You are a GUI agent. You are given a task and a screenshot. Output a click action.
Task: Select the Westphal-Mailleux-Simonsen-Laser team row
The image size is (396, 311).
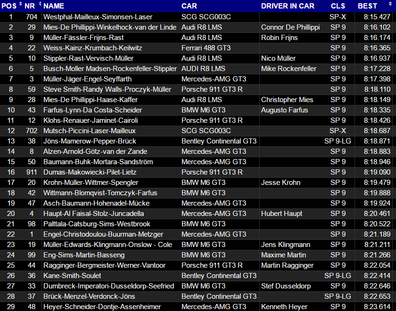pyautogui.click(x=98, y=16)
